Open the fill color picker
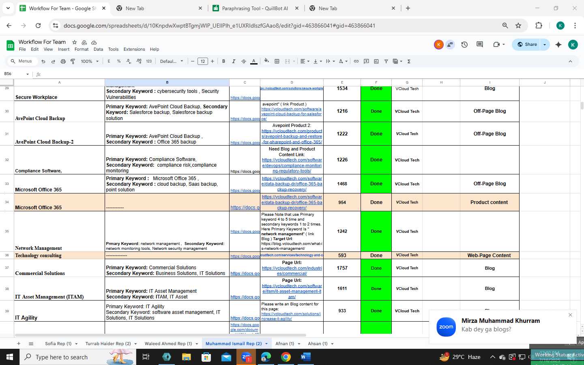The width and height of the screenshot is (584, 365). [x=266, y=61]
